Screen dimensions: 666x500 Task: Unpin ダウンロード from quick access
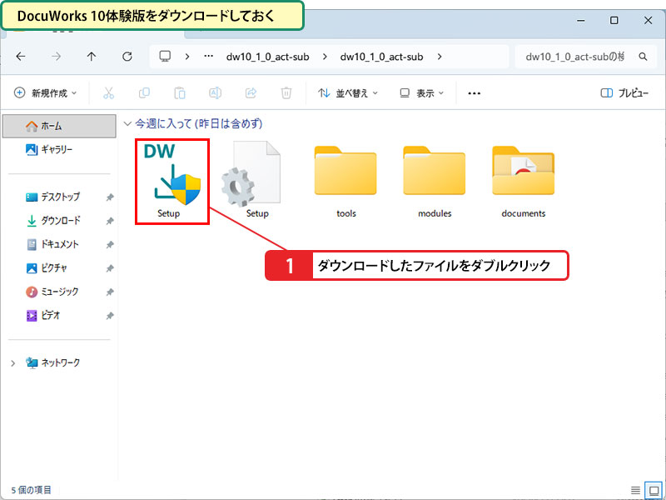110,221
